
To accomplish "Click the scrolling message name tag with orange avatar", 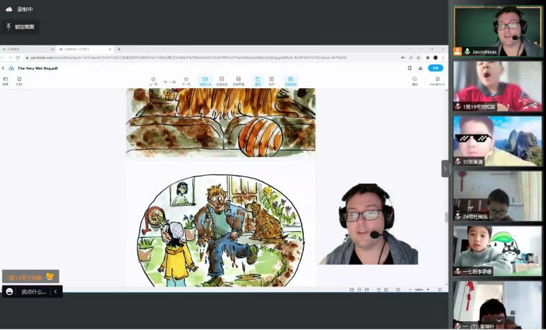I will [x=31, y=277].
